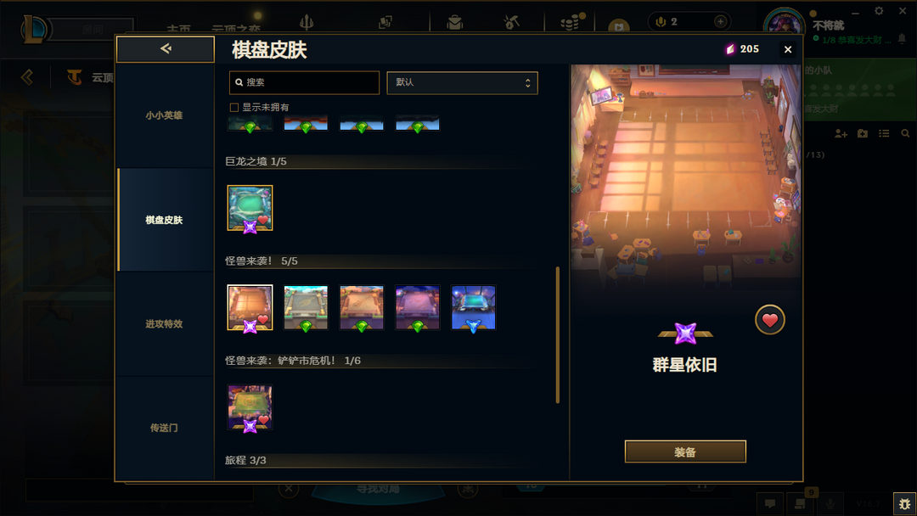Select the second 怪兽来袭 arena thumbnail
The image size is (917, 516).
306,308
